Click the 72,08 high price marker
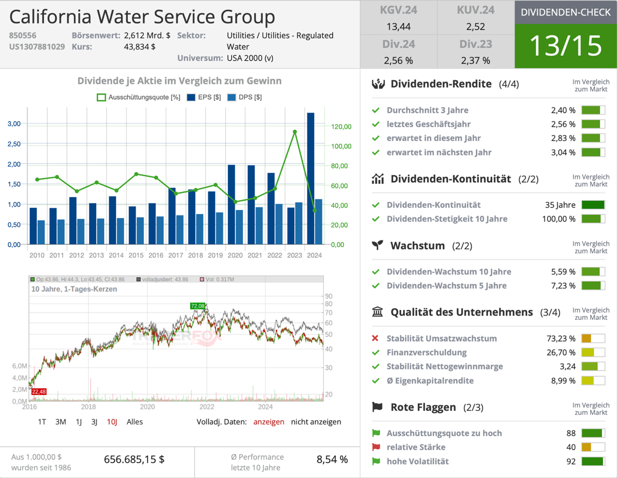The image size is (618, 478). point(198,306)
